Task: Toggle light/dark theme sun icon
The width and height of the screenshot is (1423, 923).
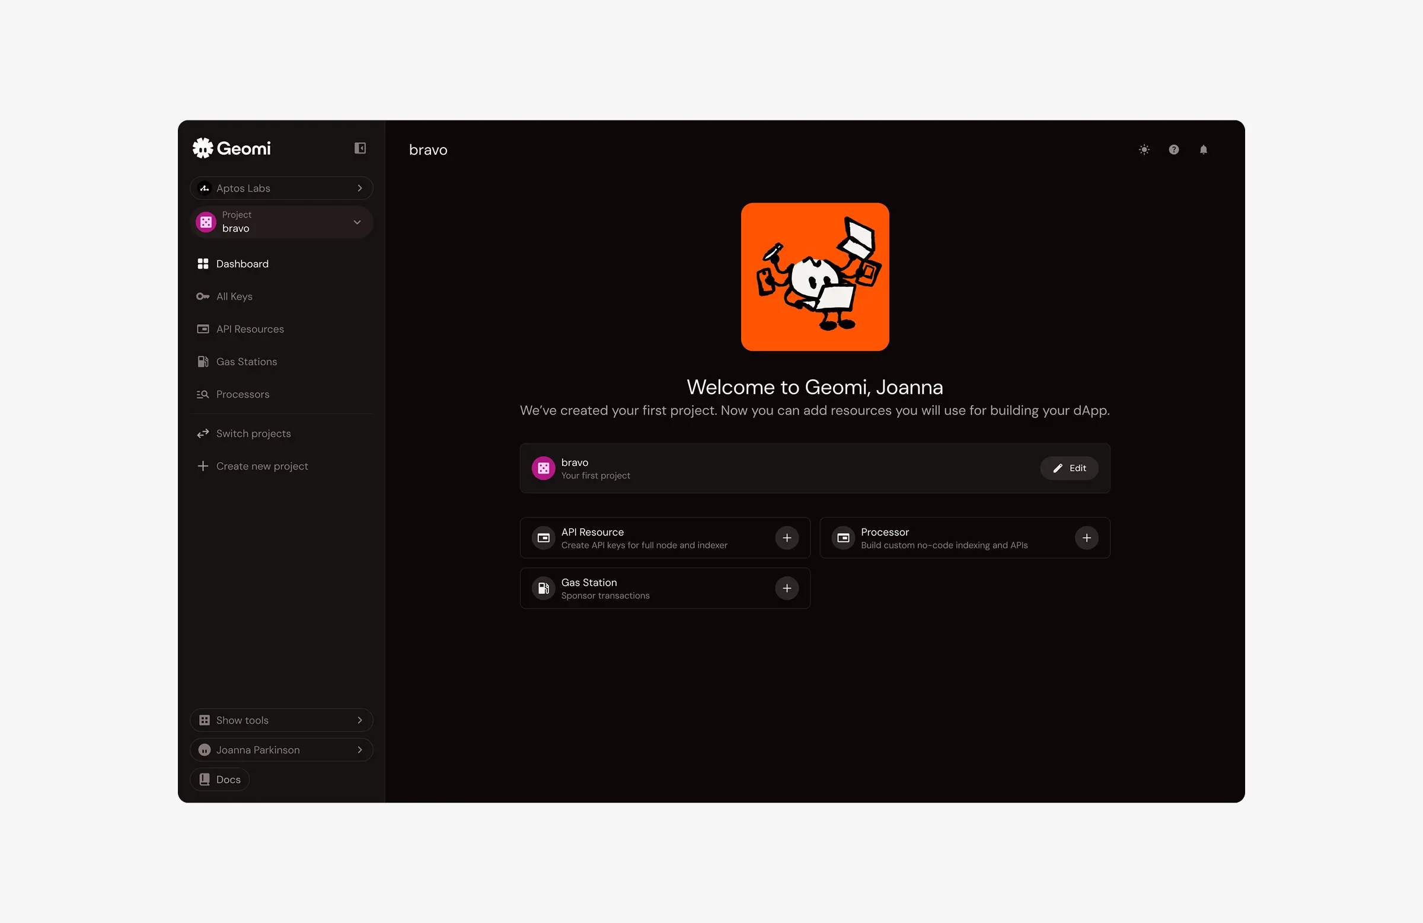Action: [x=1144, y=150]
